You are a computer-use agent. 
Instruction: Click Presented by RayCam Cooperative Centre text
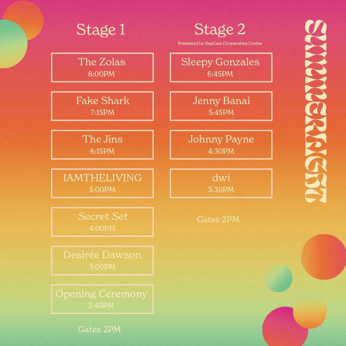220,44
